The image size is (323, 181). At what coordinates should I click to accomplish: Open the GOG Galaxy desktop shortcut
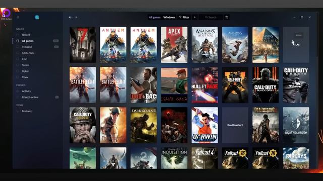pos(6,14)
